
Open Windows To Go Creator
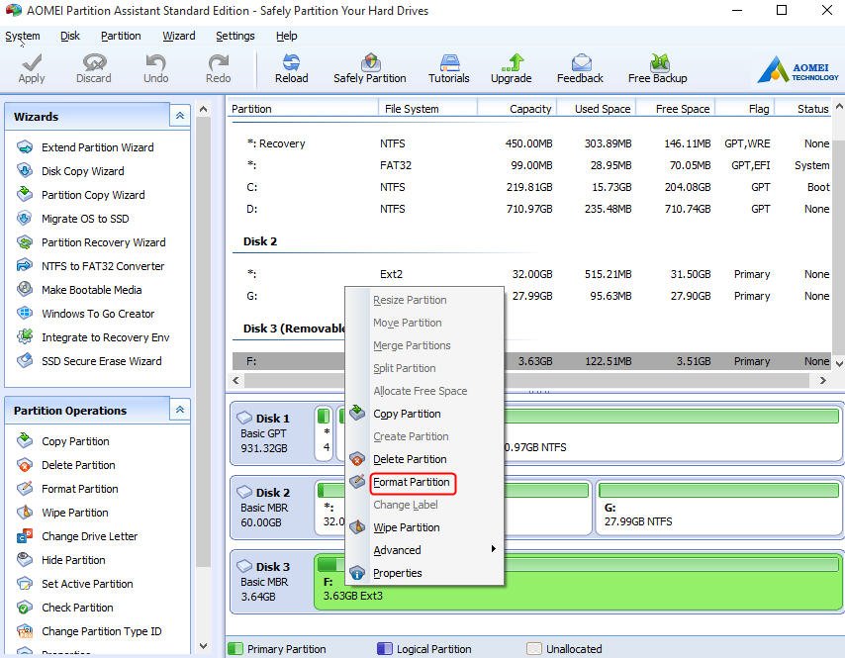point(98,313)
